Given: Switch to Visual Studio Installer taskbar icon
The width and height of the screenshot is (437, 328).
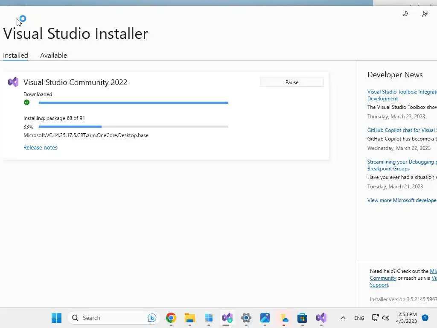Looking at the screenshot, I should pos(227,318).
